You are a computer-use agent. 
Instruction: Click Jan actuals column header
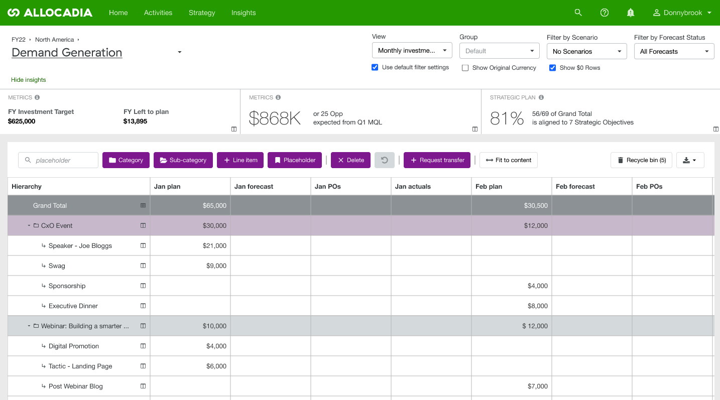click(x=431, y=186)
